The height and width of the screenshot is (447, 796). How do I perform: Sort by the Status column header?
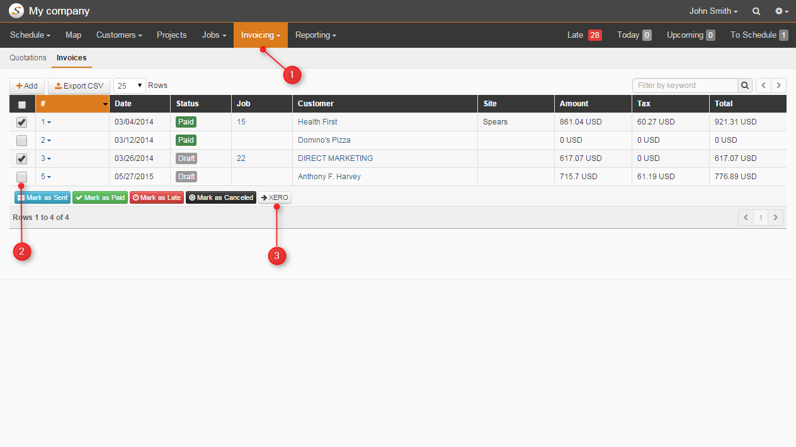click(201, 104)
